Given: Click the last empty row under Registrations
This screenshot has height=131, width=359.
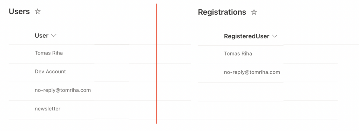Looking at the screenshot, I should (267, 110).
